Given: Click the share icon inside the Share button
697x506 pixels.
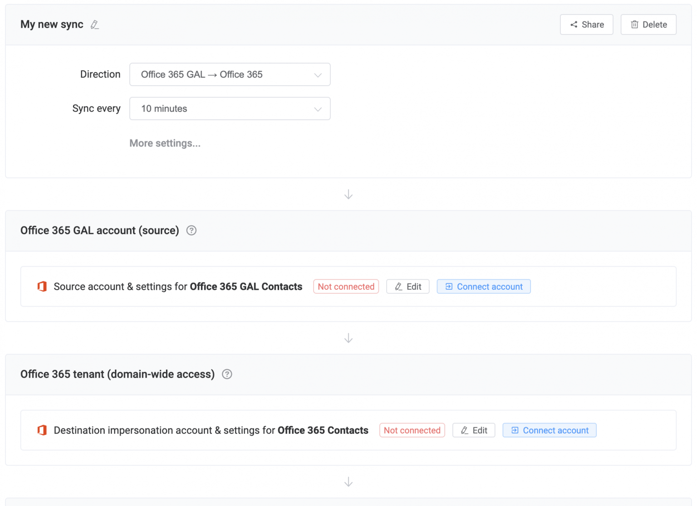Looking at the screenshot, I should coord(574,24).
